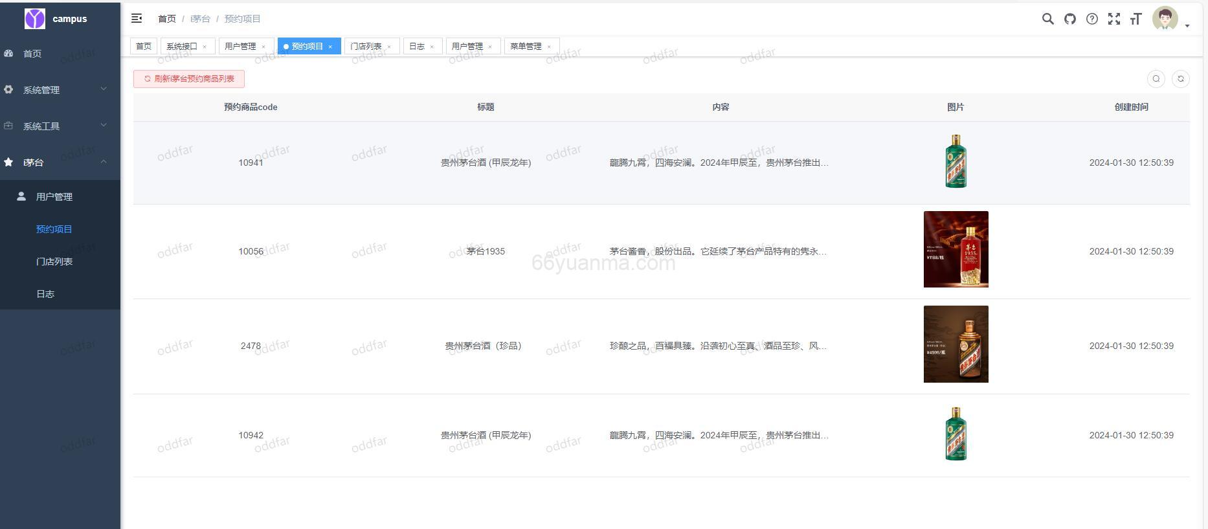Click the 预约商品code column header
The image size is (1208, 529).
click(251, 107)
